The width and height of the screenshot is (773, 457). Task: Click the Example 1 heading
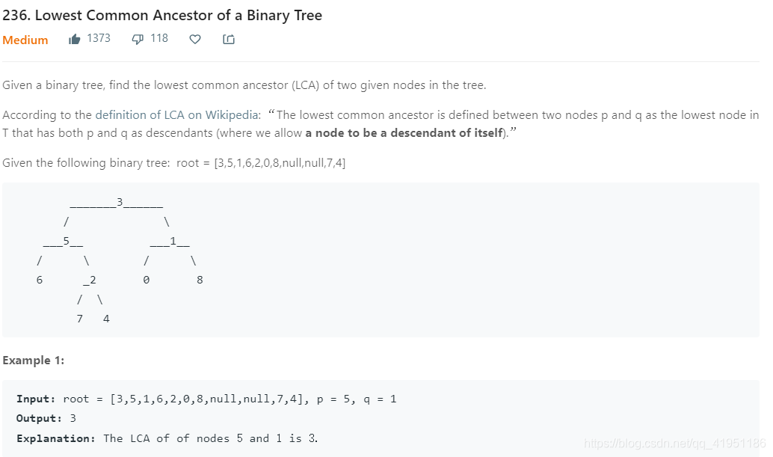[x=34, y=361]
